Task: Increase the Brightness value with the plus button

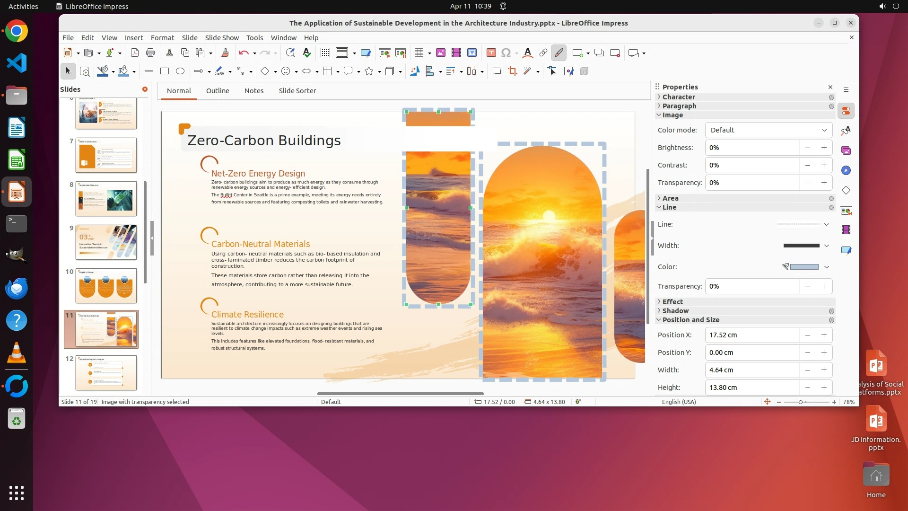Action: coord(824,148)
